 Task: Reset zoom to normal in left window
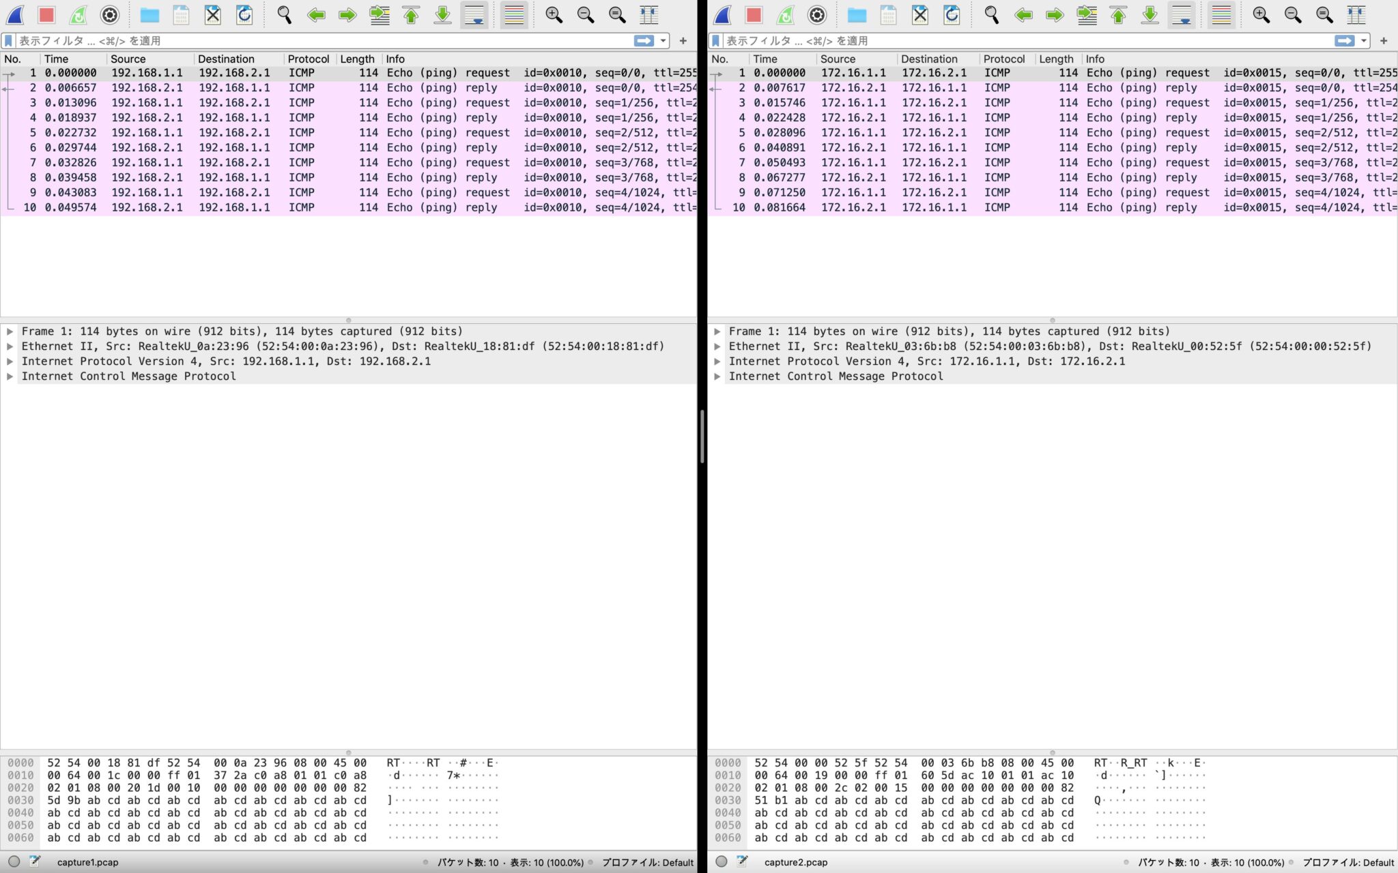(617, 14)
